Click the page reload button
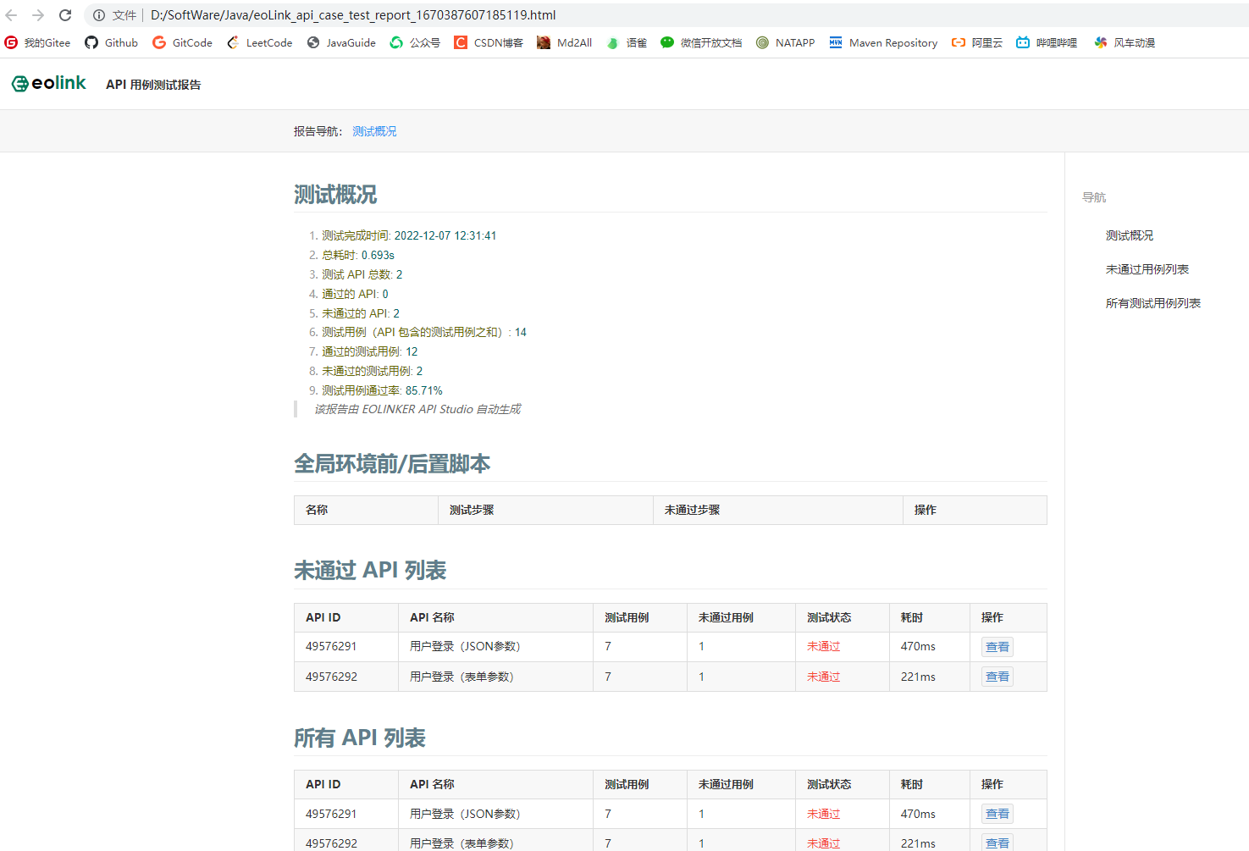1249x851 pixels. point(65,14)
